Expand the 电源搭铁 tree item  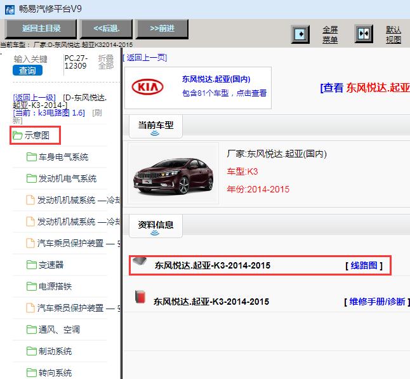tap(55, 286)
